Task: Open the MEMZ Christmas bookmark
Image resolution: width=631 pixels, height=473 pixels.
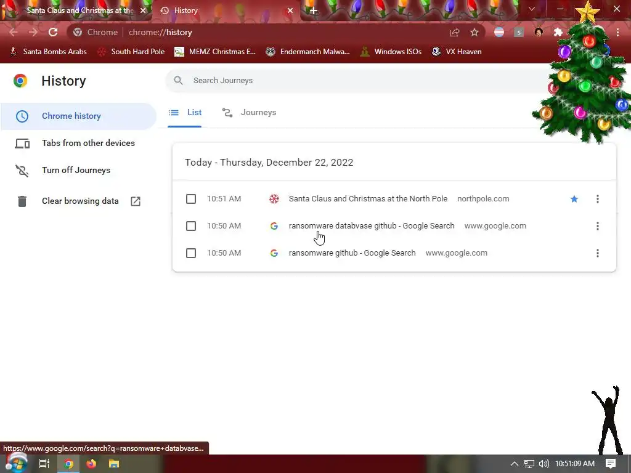Action: pos(215,52)
